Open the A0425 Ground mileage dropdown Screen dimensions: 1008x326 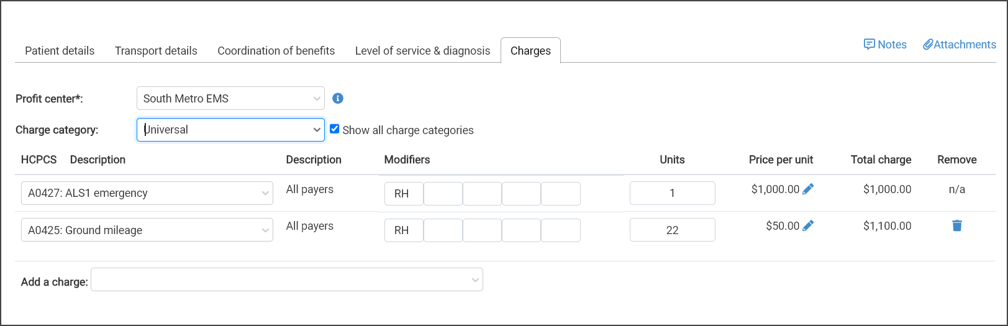click(147, 230)
